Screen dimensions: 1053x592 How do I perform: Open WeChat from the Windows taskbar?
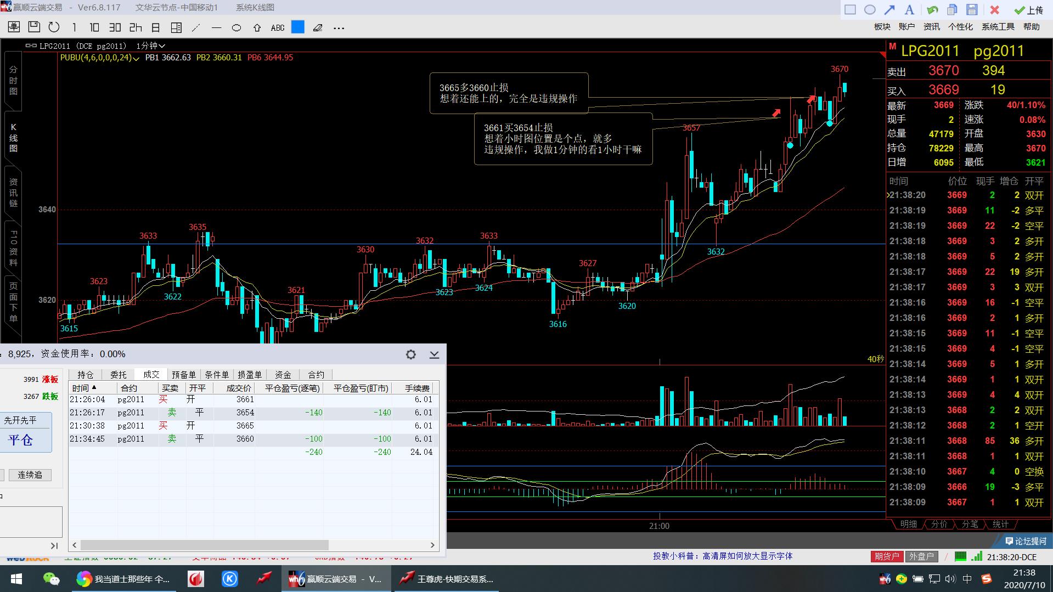(x=52, y=579)
